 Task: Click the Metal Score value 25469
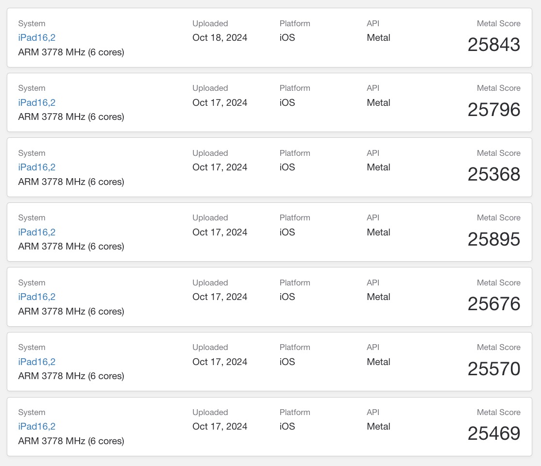(493, 433)
